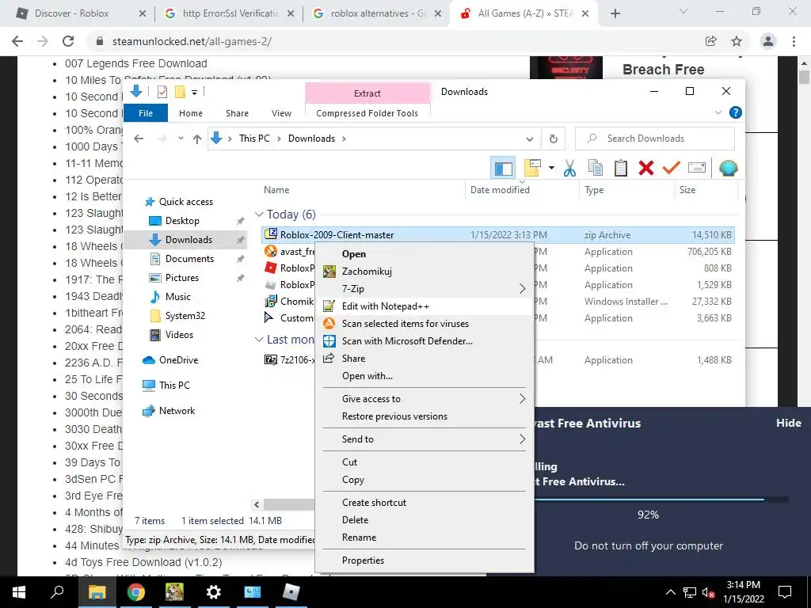Select Edit with Notepad++

(x=425, y=306)
